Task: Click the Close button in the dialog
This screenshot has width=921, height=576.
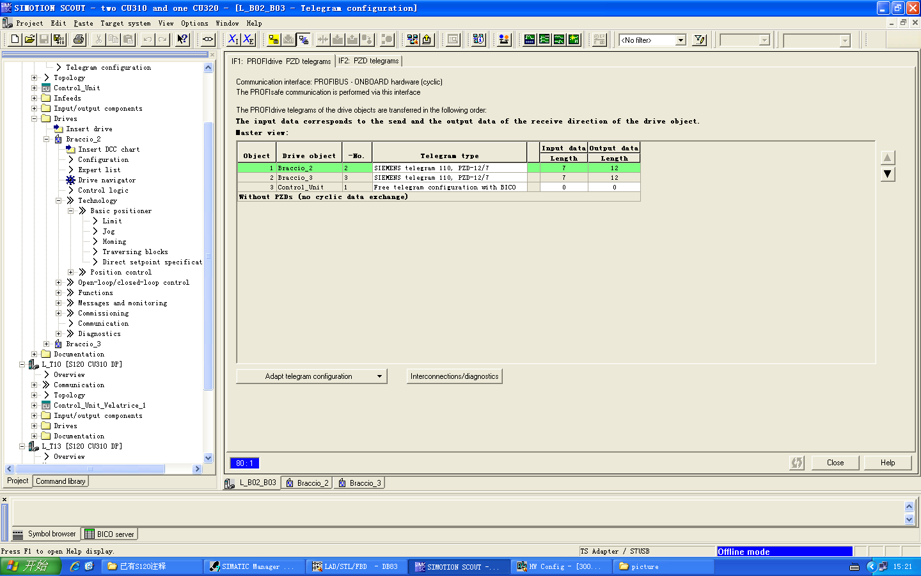Action: coord(835,463)
